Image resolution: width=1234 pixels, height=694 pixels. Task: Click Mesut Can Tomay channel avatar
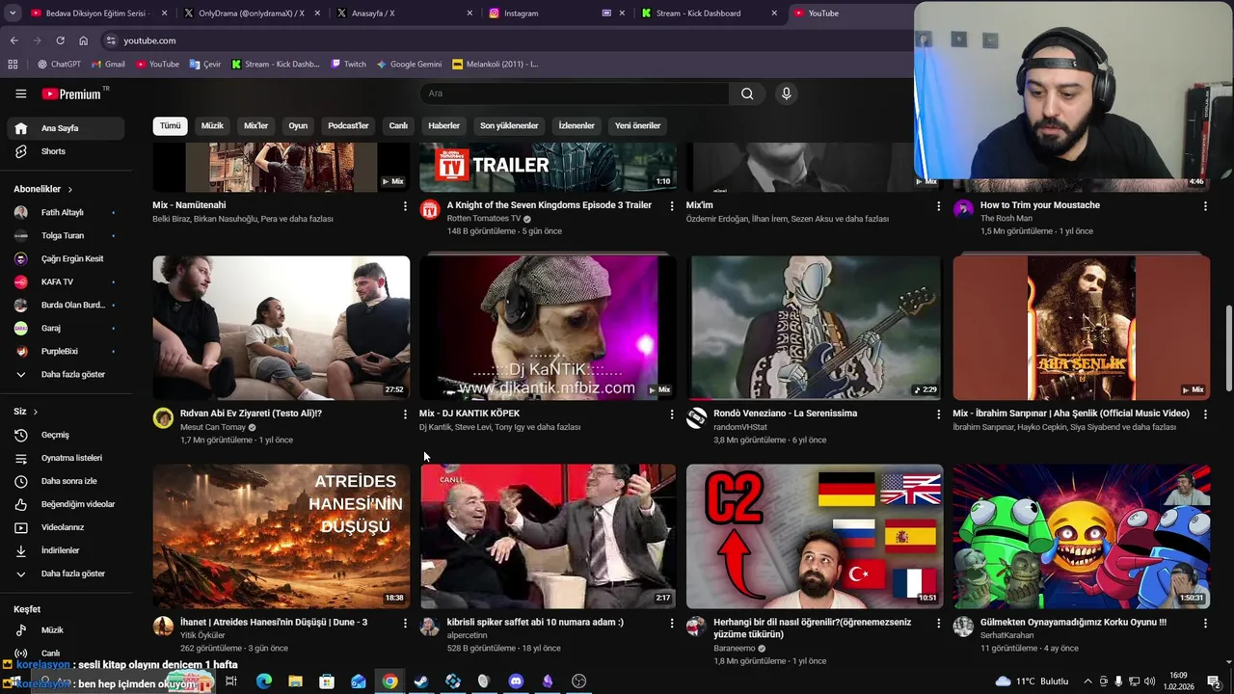tap(163, 418)
